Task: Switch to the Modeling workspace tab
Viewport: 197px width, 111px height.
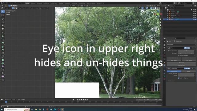Action: pyautogui.click(x=33, y=3)
